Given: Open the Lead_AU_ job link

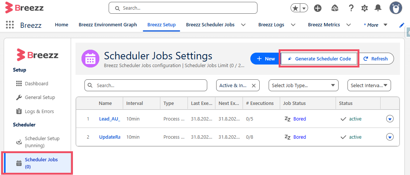Looking at the screenshot, I should point(109,119).
